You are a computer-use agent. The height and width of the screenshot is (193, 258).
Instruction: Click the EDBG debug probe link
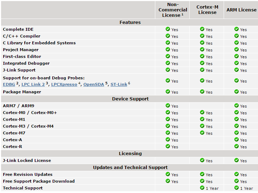point(9,85)
